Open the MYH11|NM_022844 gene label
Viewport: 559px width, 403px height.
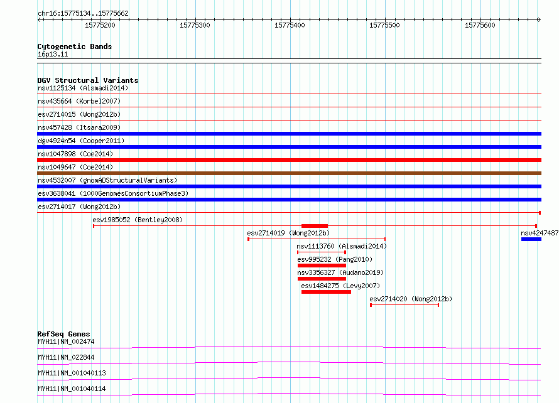pos(66,357)
